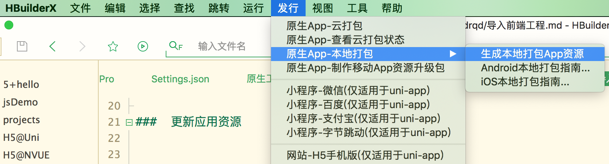609x164 pixels.
Task: Click line number 22 in gutter
Action: pos(114,138)
